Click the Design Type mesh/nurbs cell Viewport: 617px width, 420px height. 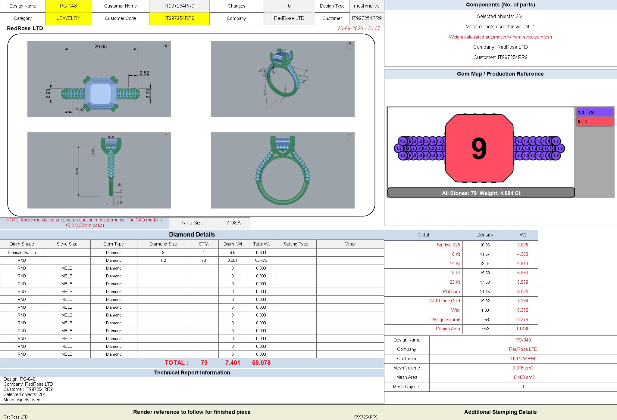coord(367,6)
